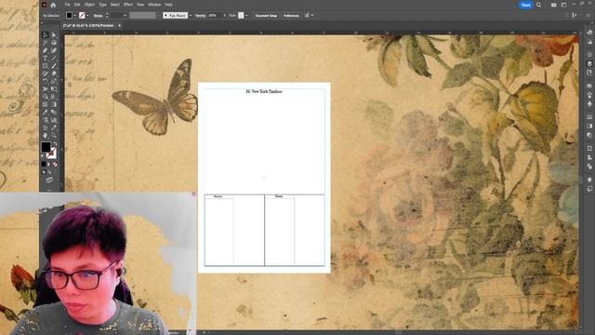Viewport: 595px width, 335px height.
Task: Open Document Setup
Action: click(266, 16)
